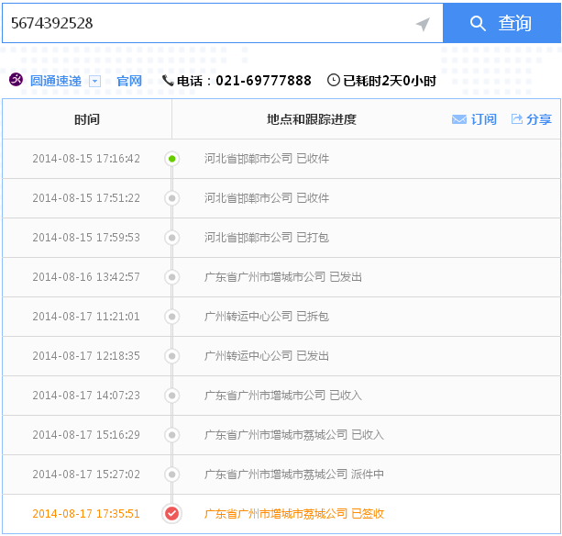The width and height of the screenshot is (562, 536).
Task: Select phone number 021-69777888
Action: click(263, 81)
